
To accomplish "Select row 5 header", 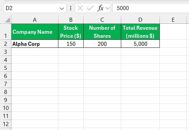I will (x=6, y=68).
